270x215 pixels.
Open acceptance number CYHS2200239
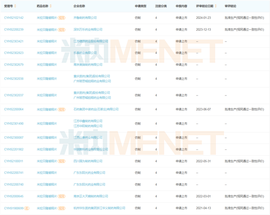(x=14, y=30)
